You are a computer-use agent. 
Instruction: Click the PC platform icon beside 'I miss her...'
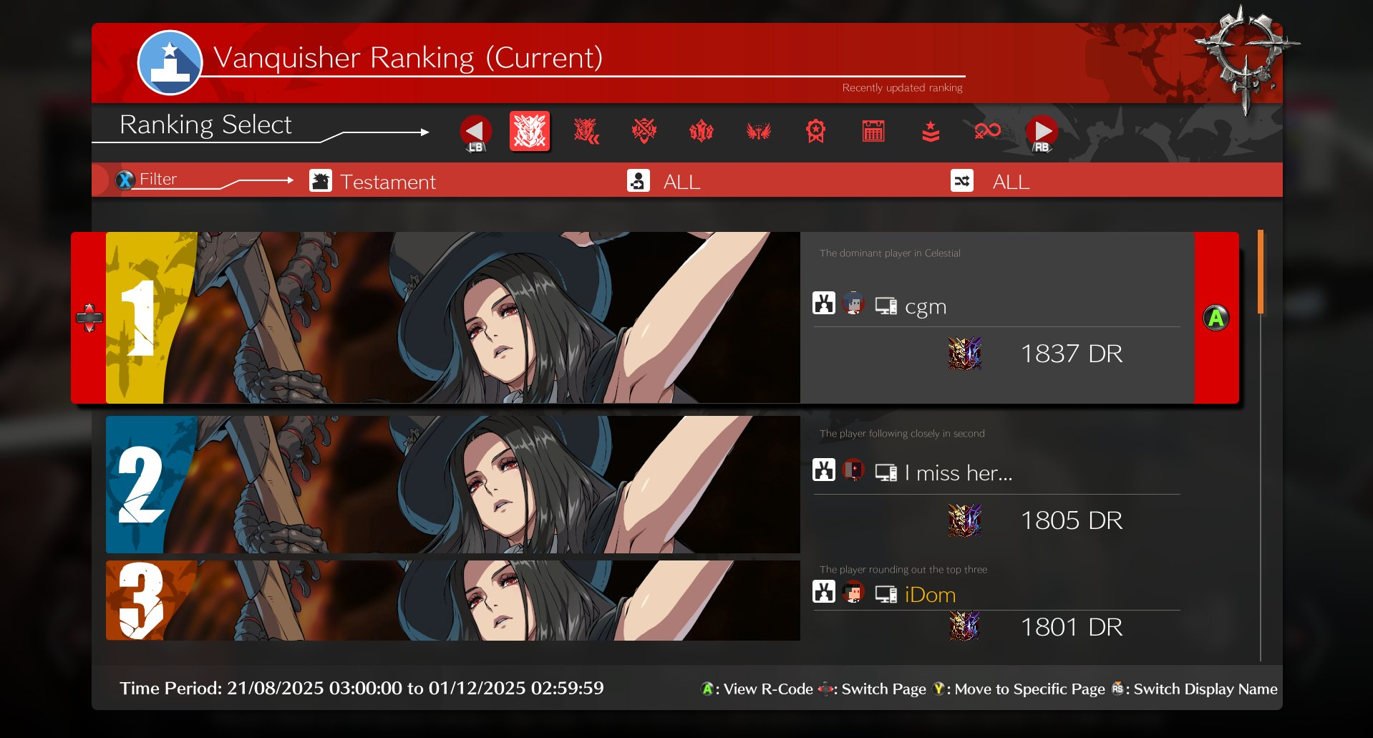(886, 473)
